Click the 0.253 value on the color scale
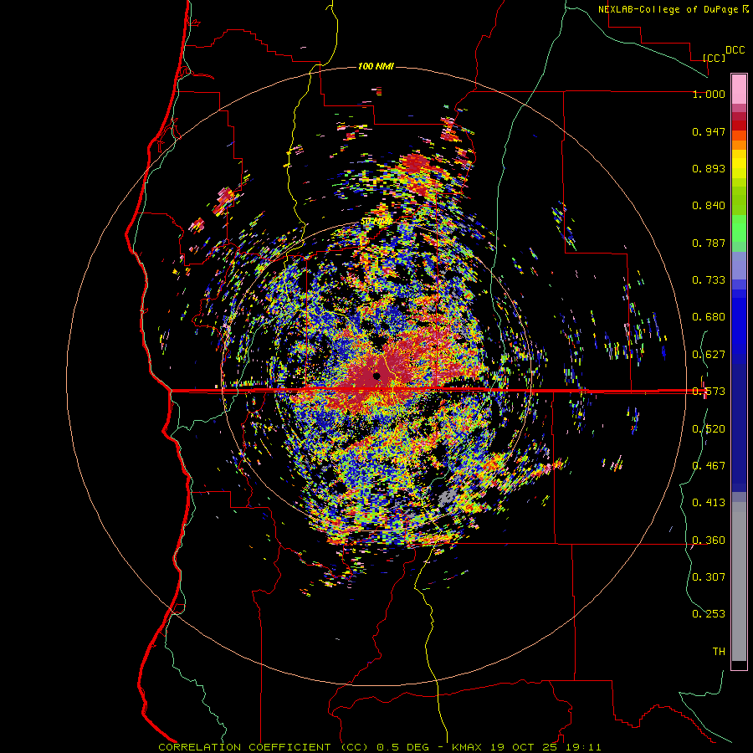The height and width of the screenshot is (753, 753). pos(709,614)
